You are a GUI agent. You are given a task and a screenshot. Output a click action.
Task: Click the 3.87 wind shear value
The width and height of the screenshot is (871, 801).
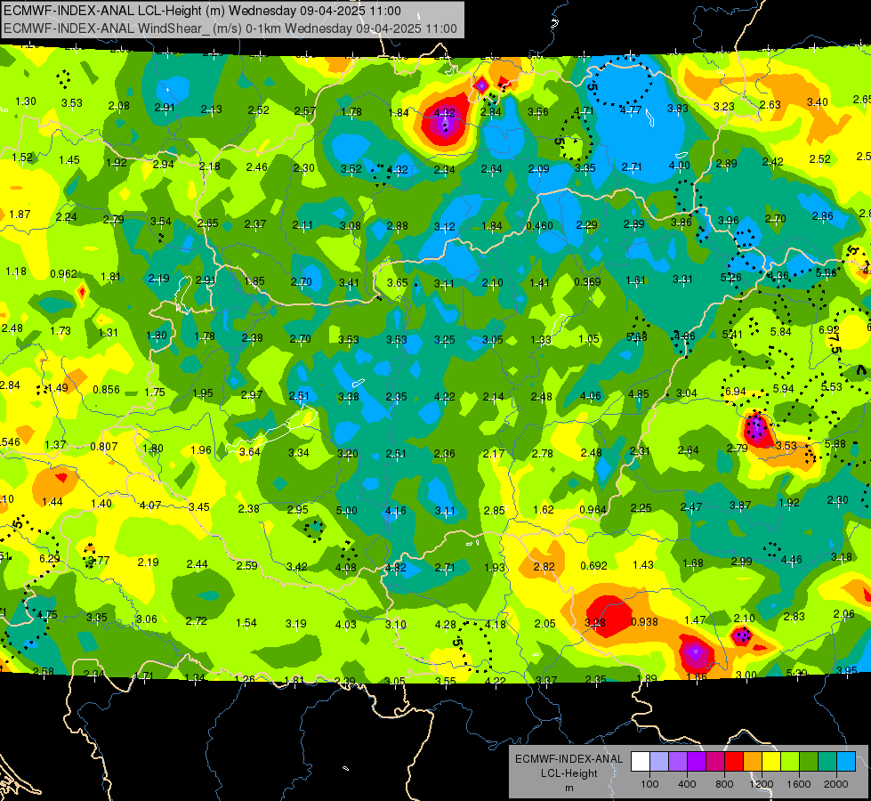coord(740,505)
